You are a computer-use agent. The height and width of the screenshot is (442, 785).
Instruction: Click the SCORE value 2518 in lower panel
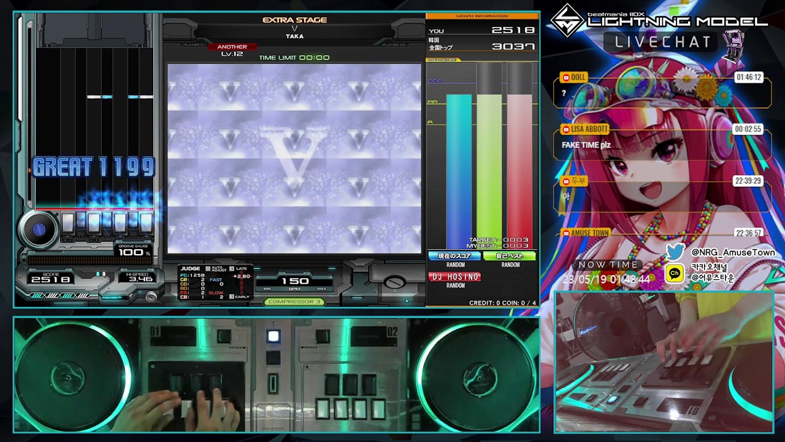tap(51, 279)
